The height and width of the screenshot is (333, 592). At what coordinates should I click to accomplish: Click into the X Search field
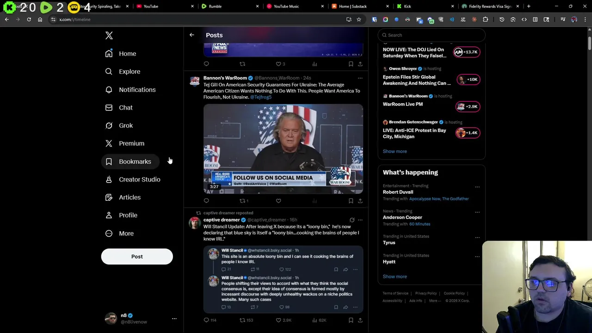coord(432,35)
